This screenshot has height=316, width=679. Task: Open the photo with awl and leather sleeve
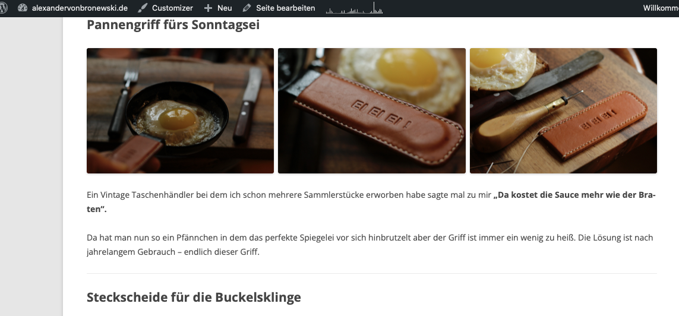point(563,111)
